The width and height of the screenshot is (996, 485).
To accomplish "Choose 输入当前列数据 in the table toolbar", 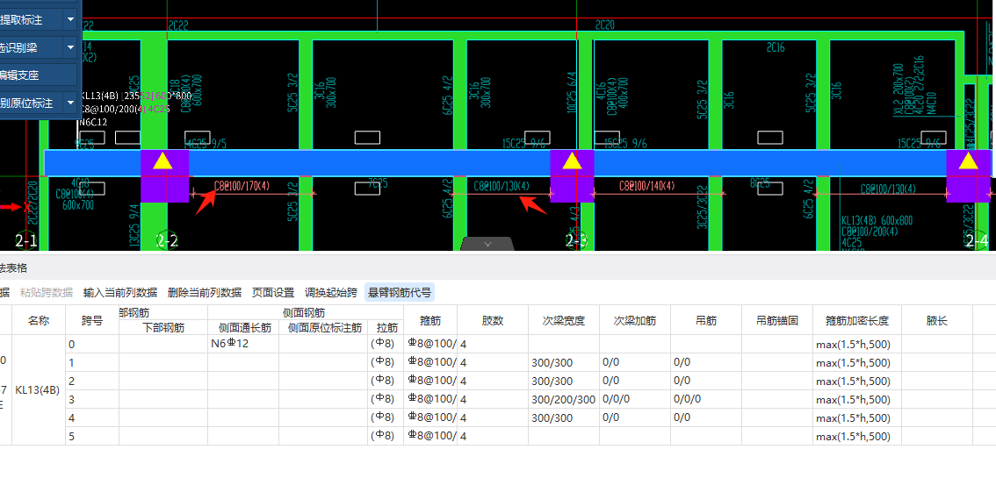I will tap(120, 292).
